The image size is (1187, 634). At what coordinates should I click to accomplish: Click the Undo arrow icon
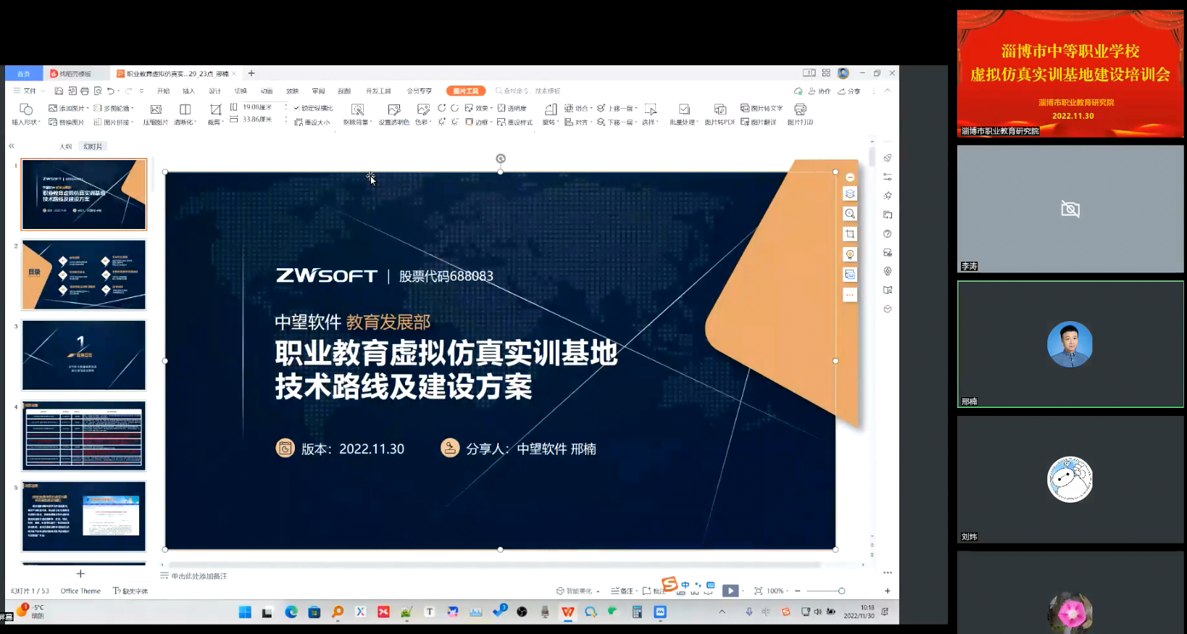click(111, 91)
